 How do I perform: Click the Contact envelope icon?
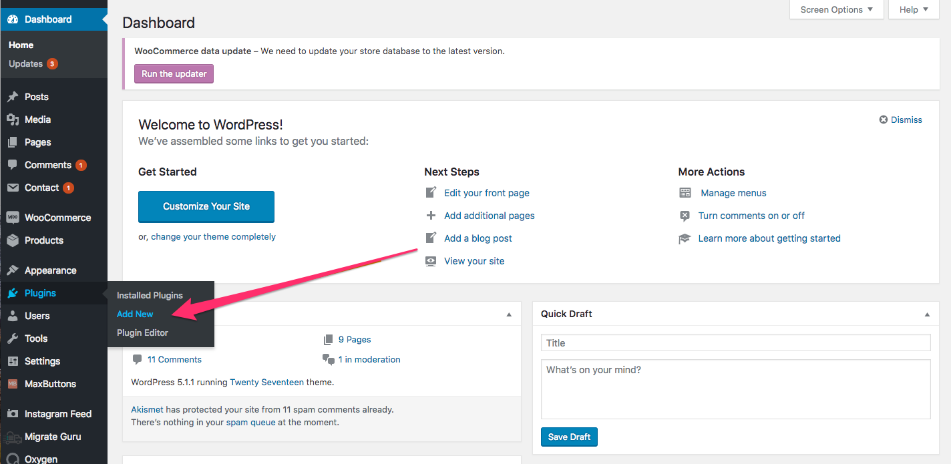(13, 188)
